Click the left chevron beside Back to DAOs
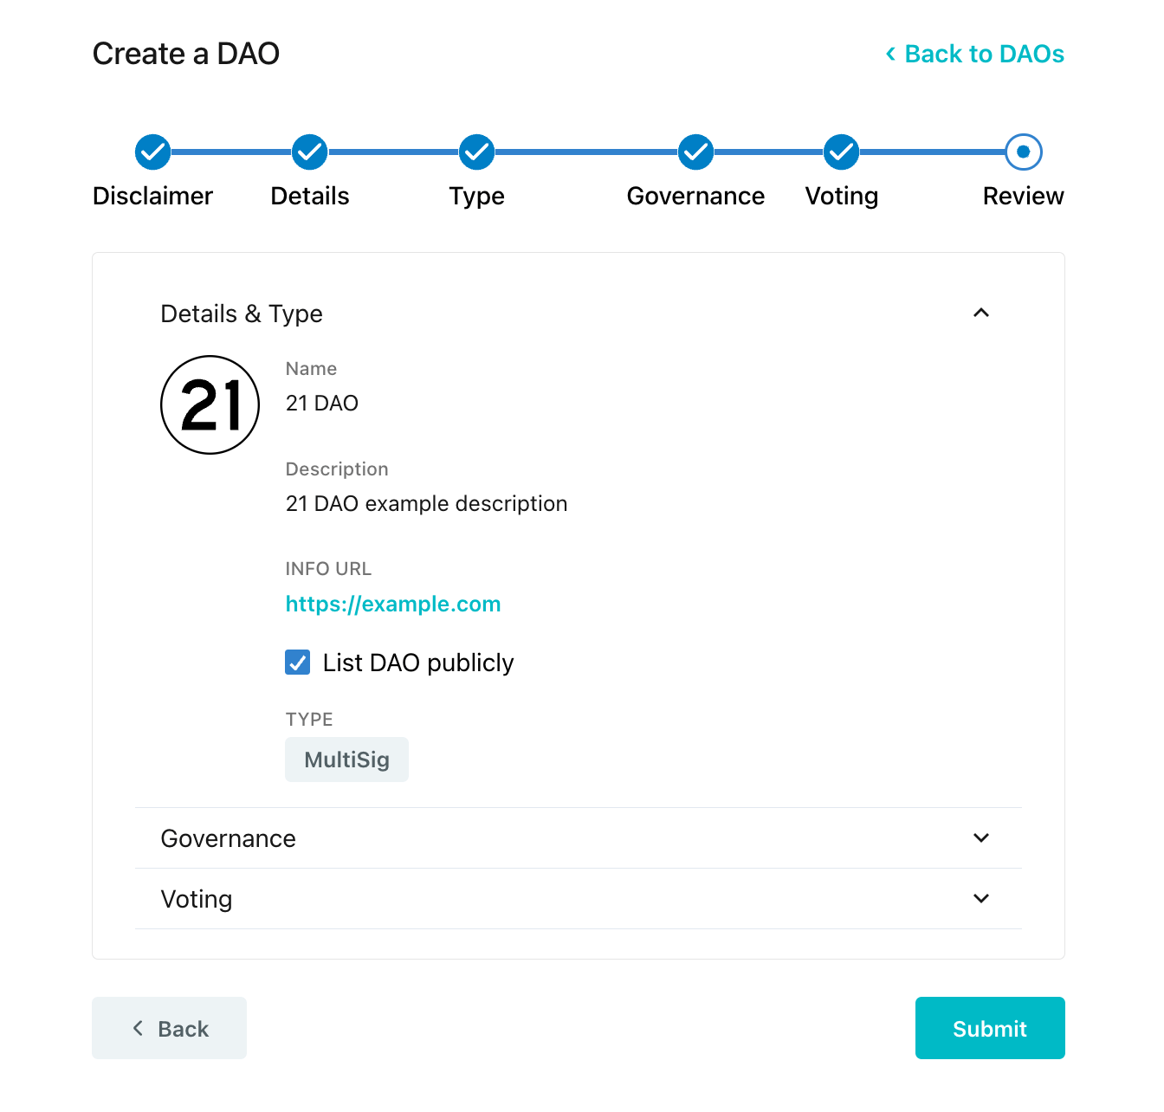 click(890, 55)
